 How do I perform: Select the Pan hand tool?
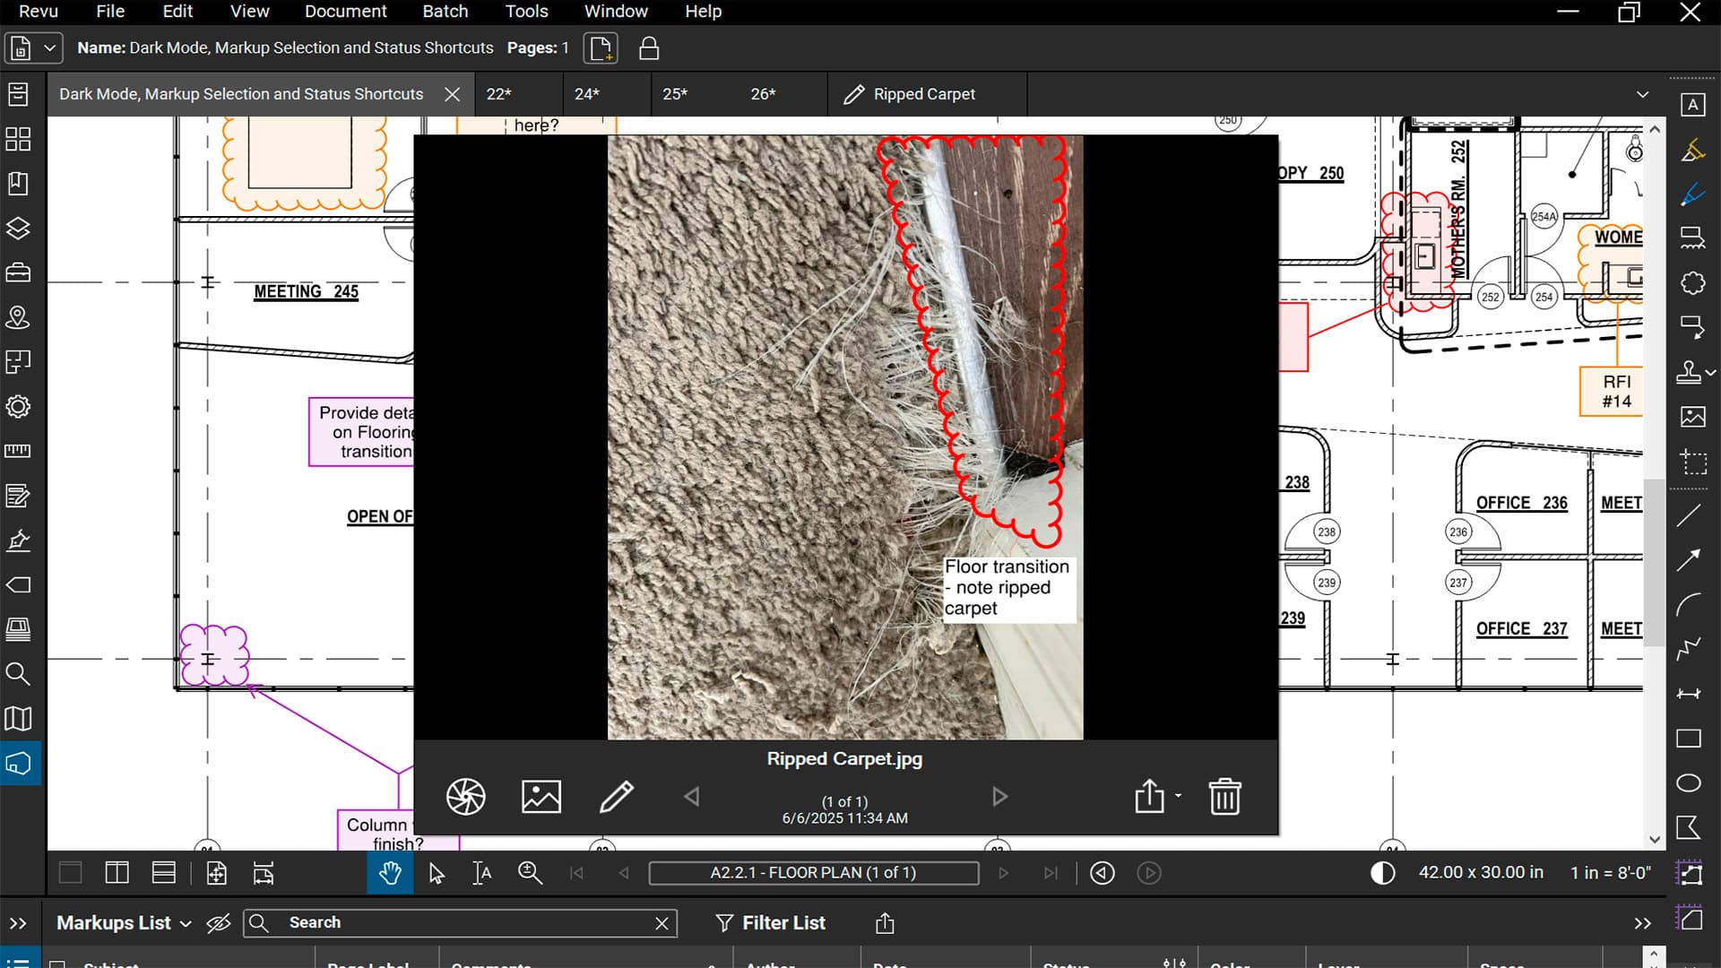390,873
